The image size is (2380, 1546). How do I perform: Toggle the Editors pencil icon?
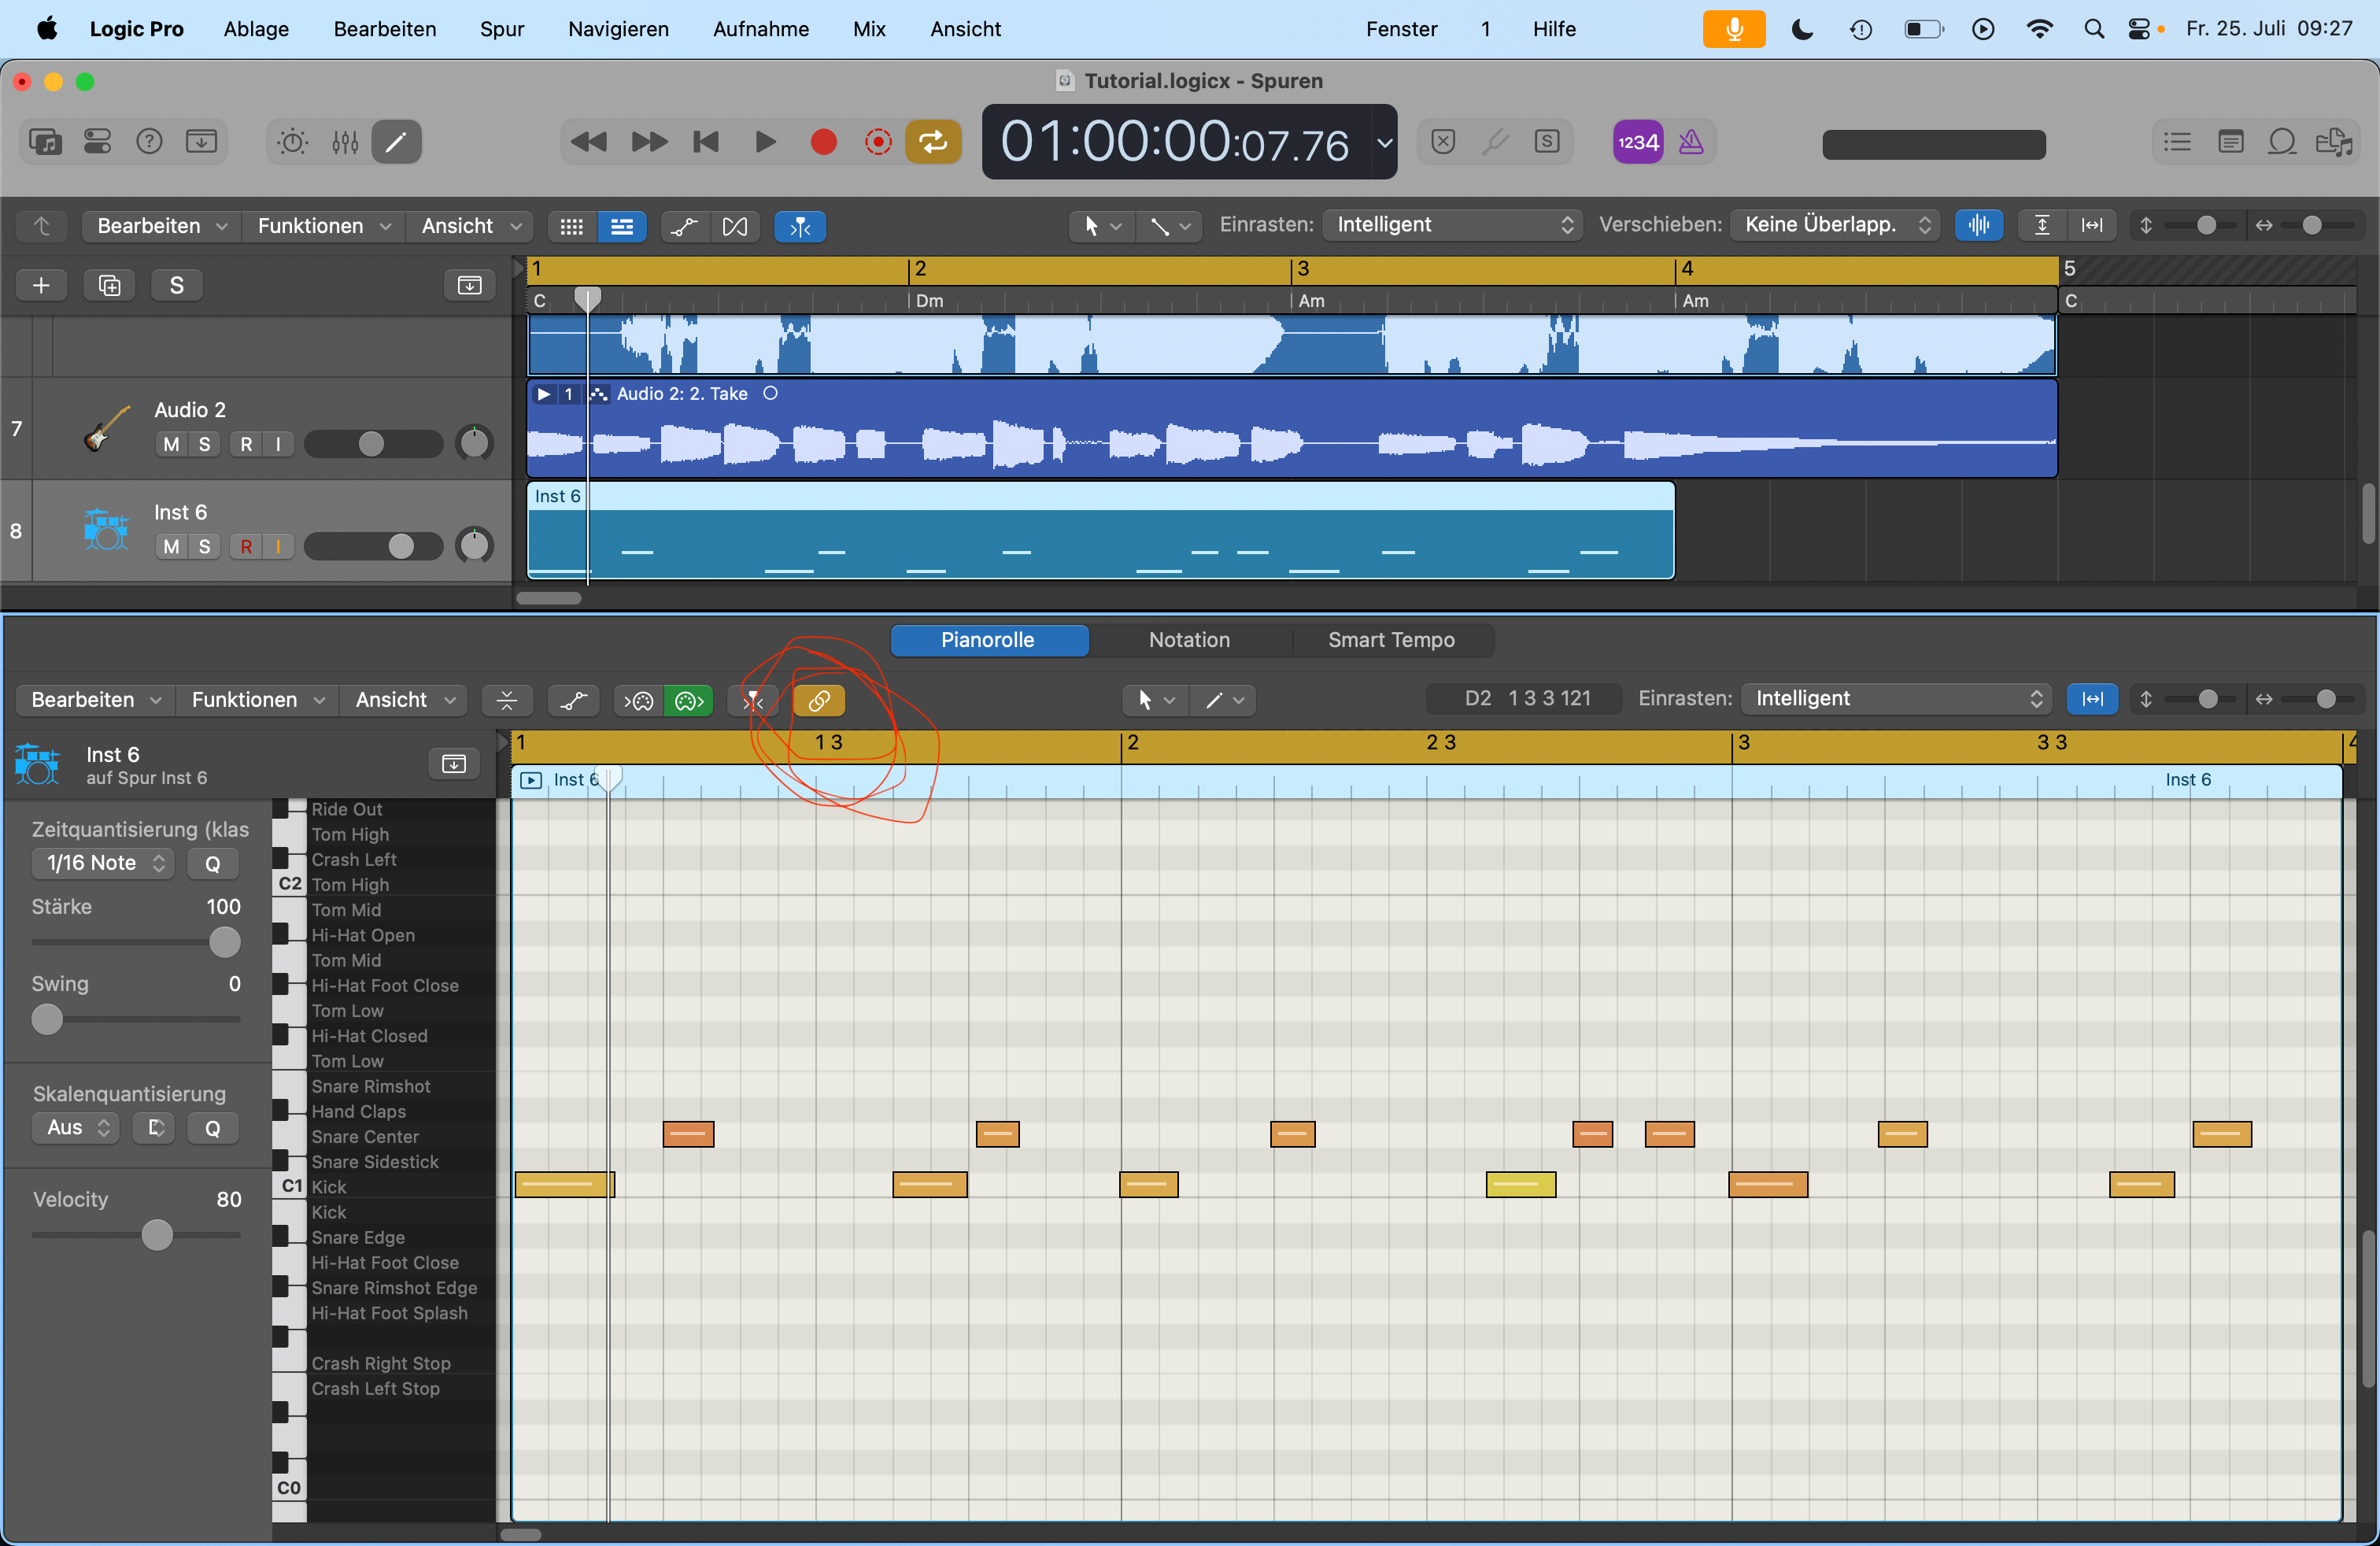coord(396,142)
